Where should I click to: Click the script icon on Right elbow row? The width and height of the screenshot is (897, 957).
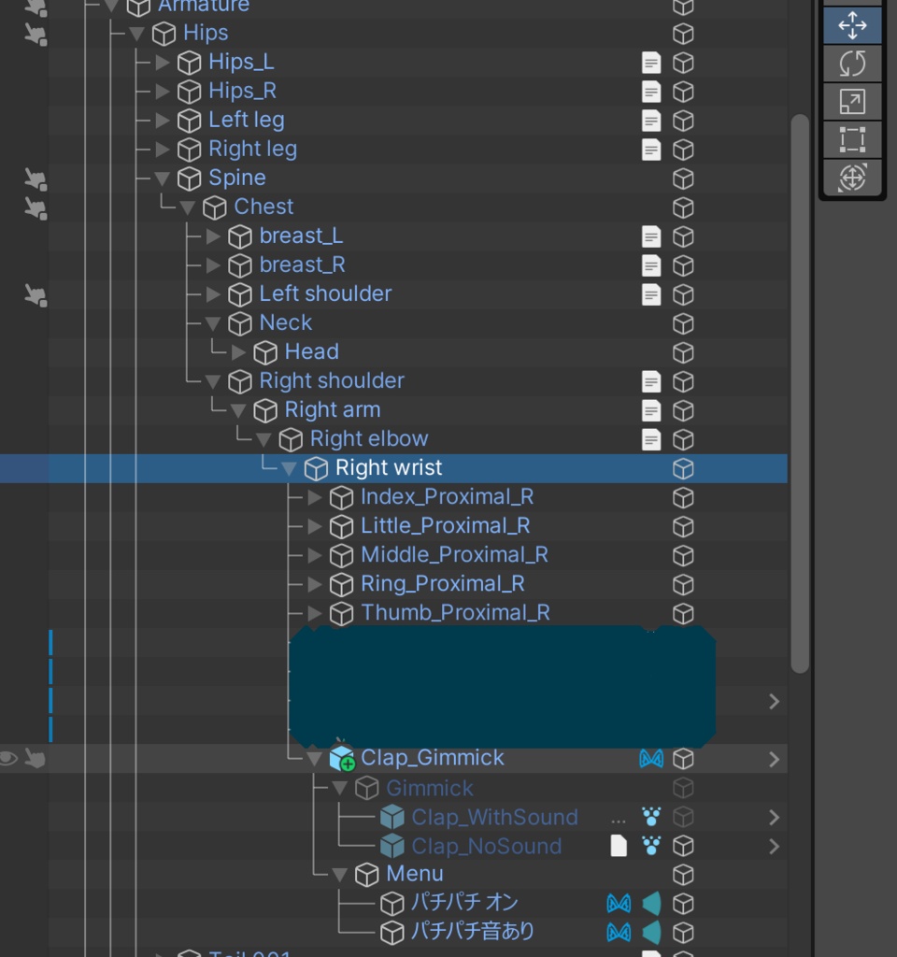[651, 439]
